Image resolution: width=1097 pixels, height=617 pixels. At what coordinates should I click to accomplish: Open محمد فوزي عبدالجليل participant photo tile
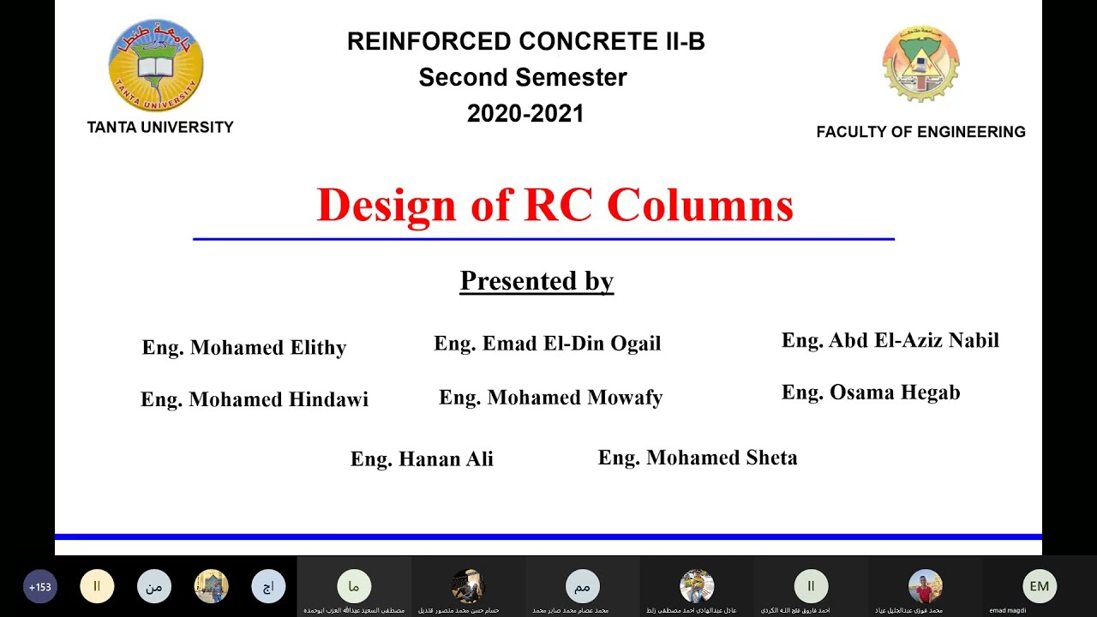925,586
